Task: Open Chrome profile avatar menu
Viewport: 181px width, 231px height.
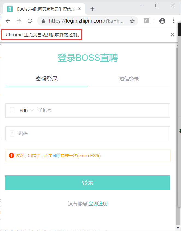Action: [x=162, y=21]
